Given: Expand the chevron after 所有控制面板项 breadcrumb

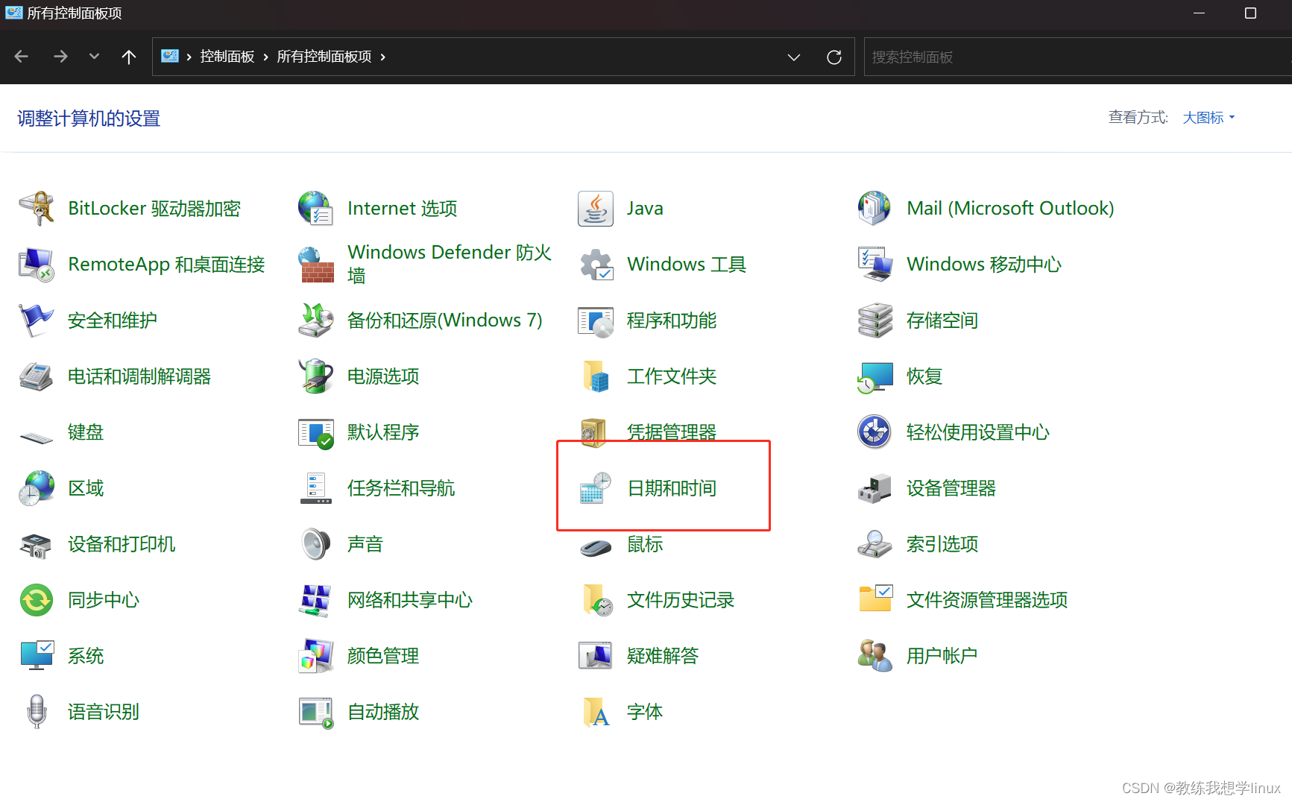Looking at the screenshot, I should (383, 57).
